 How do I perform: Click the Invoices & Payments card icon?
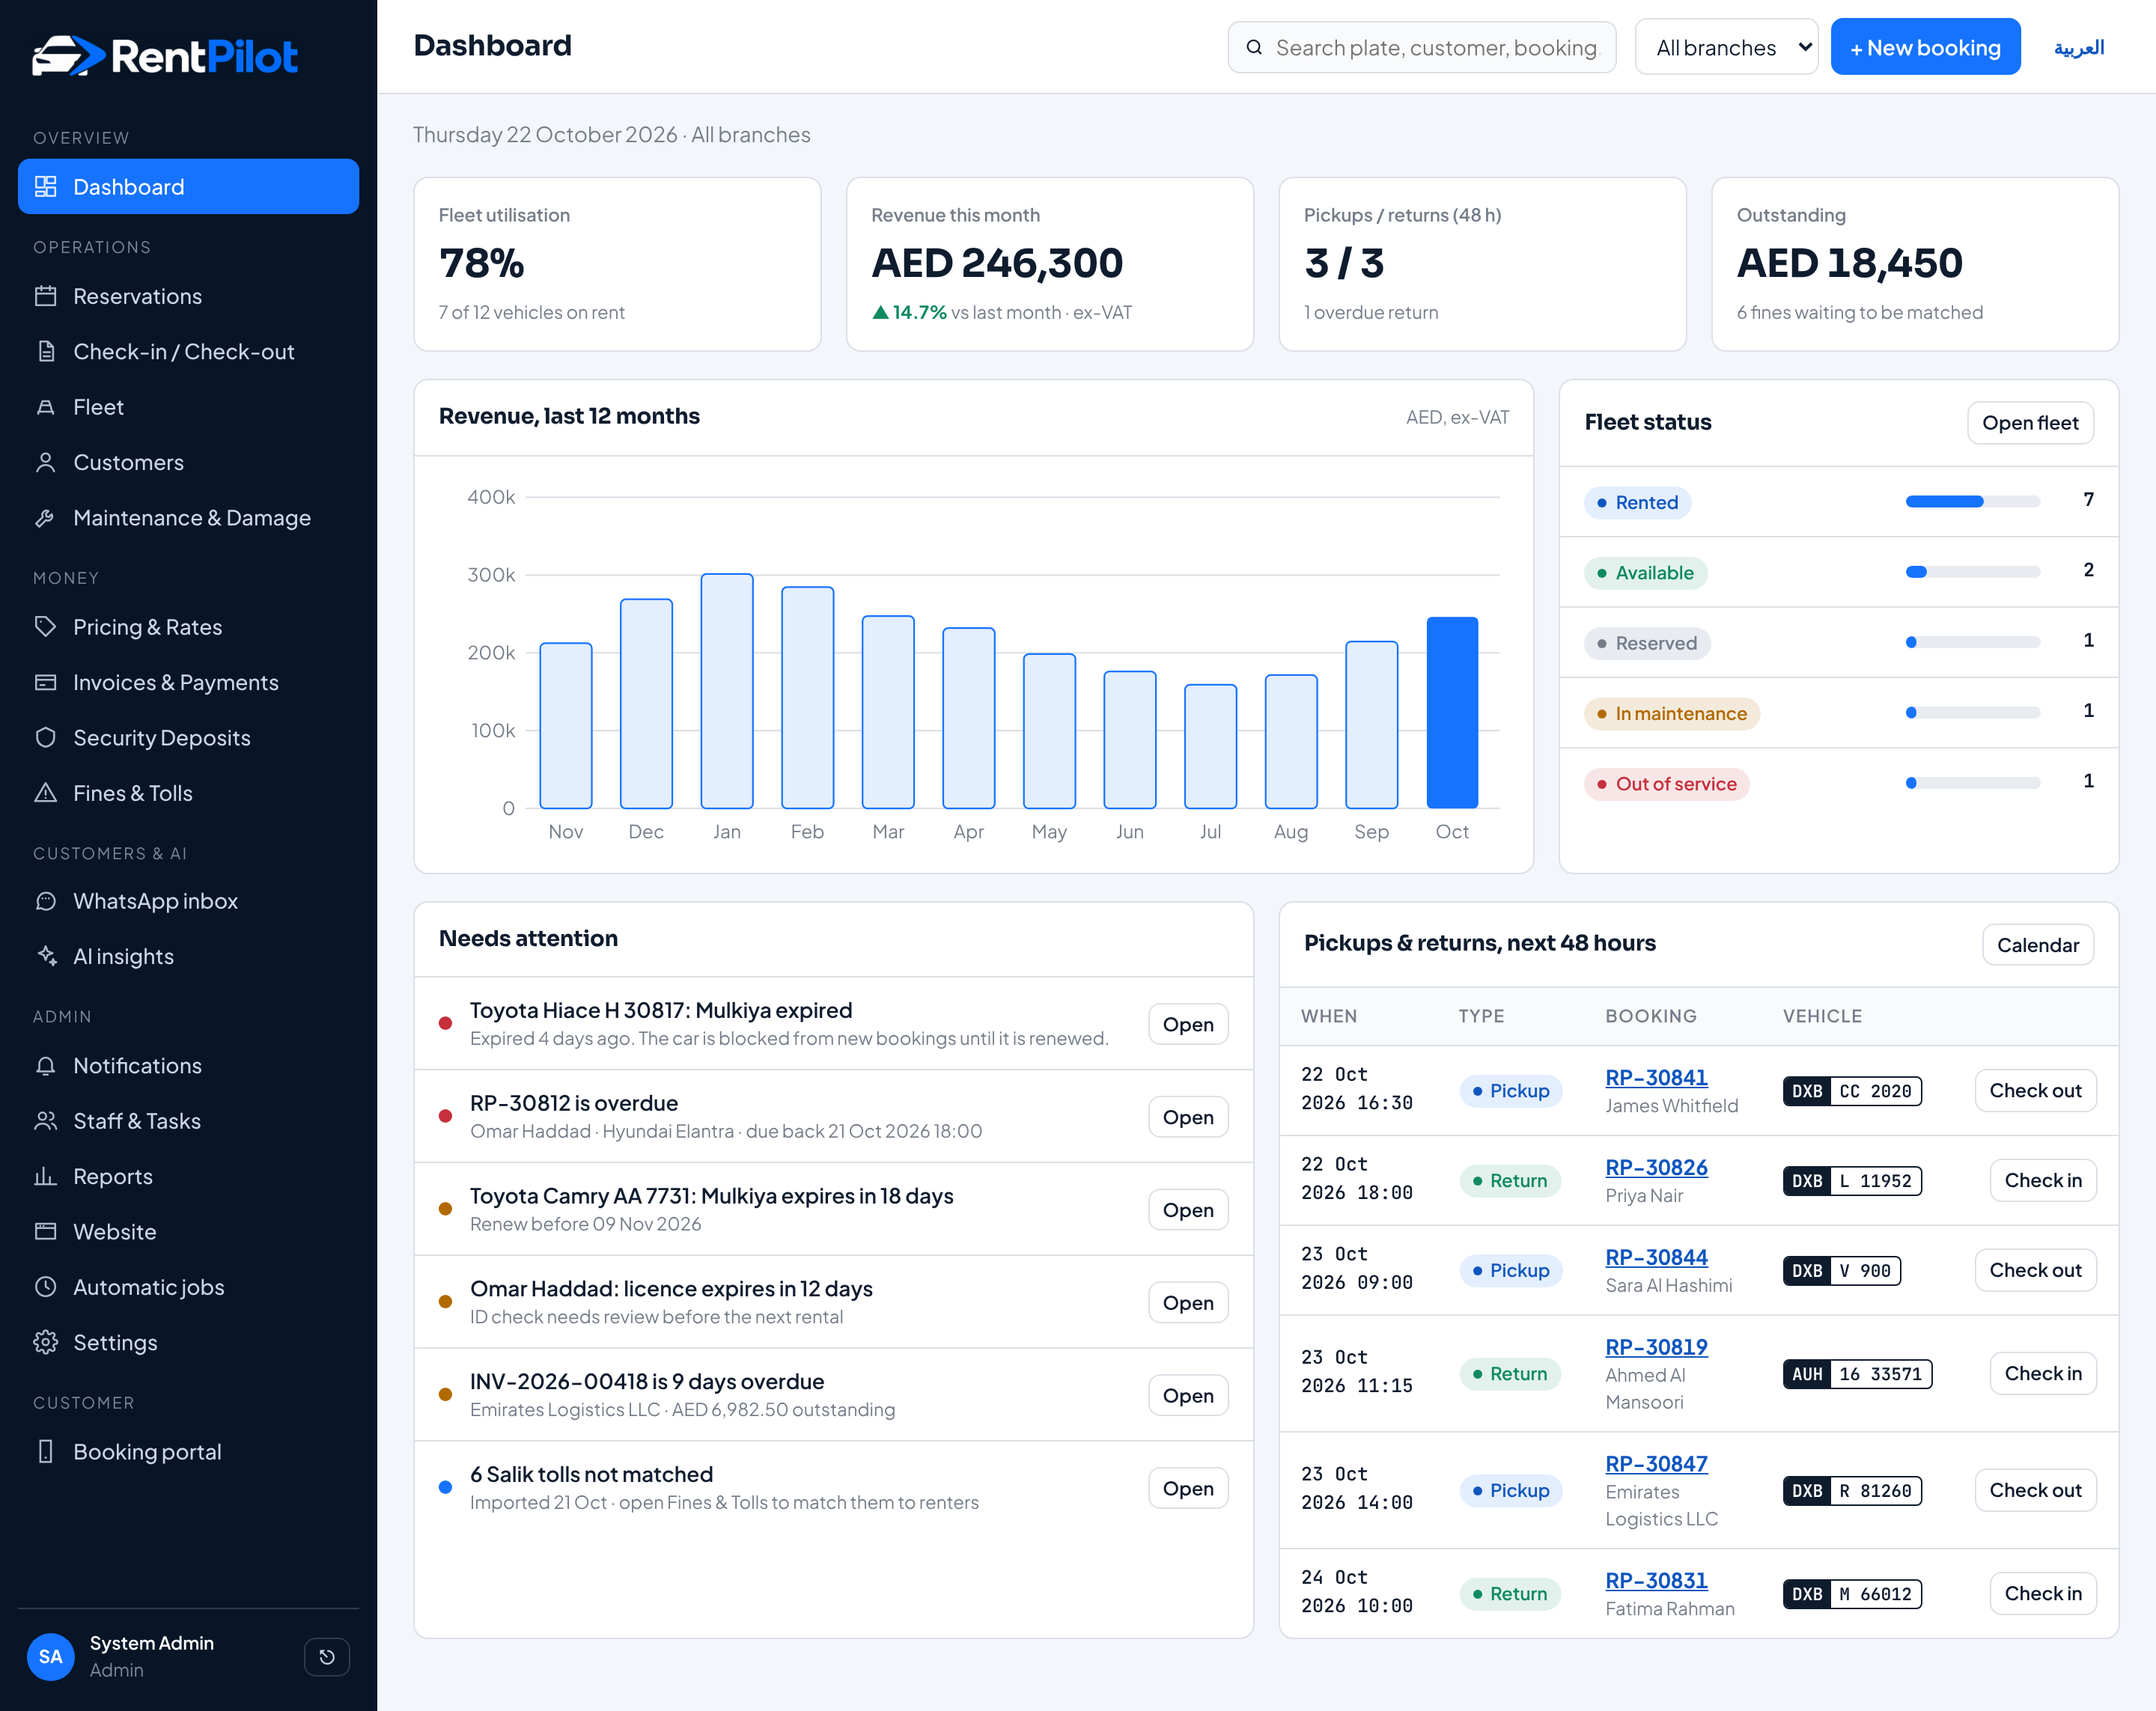46,682
